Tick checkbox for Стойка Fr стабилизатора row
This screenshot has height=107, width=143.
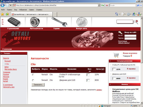point(33,75)
